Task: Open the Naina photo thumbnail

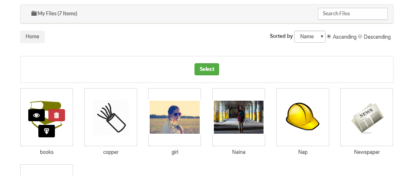Action: coord(238,117)
